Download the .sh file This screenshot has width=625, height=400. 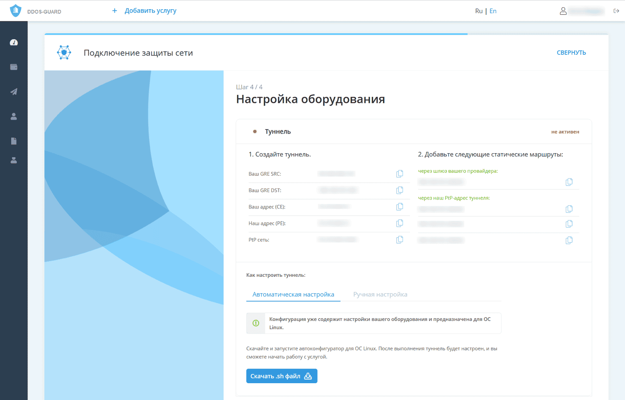point(282,376)
